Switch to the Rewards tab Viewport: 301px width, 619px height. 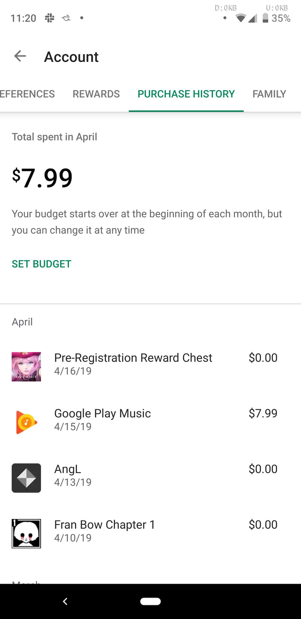96,94
